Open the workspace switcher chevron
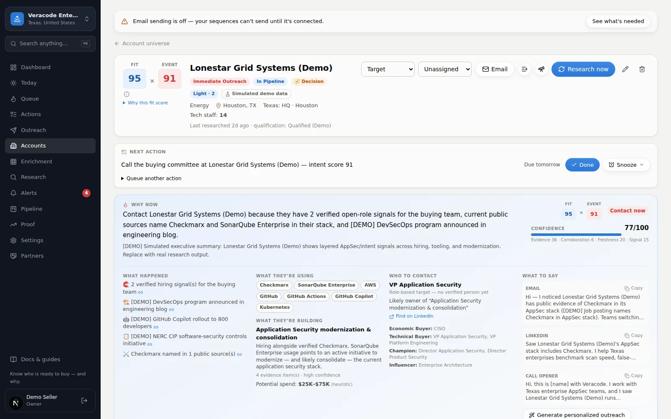The height and width of the screenshot is (419, 671). pos(87,19)
